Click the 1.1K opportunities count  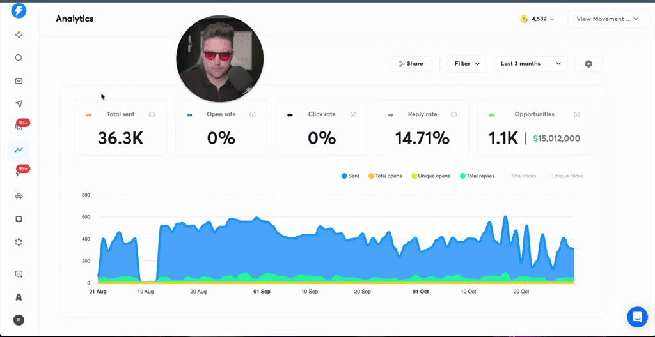tap(503, 139)
